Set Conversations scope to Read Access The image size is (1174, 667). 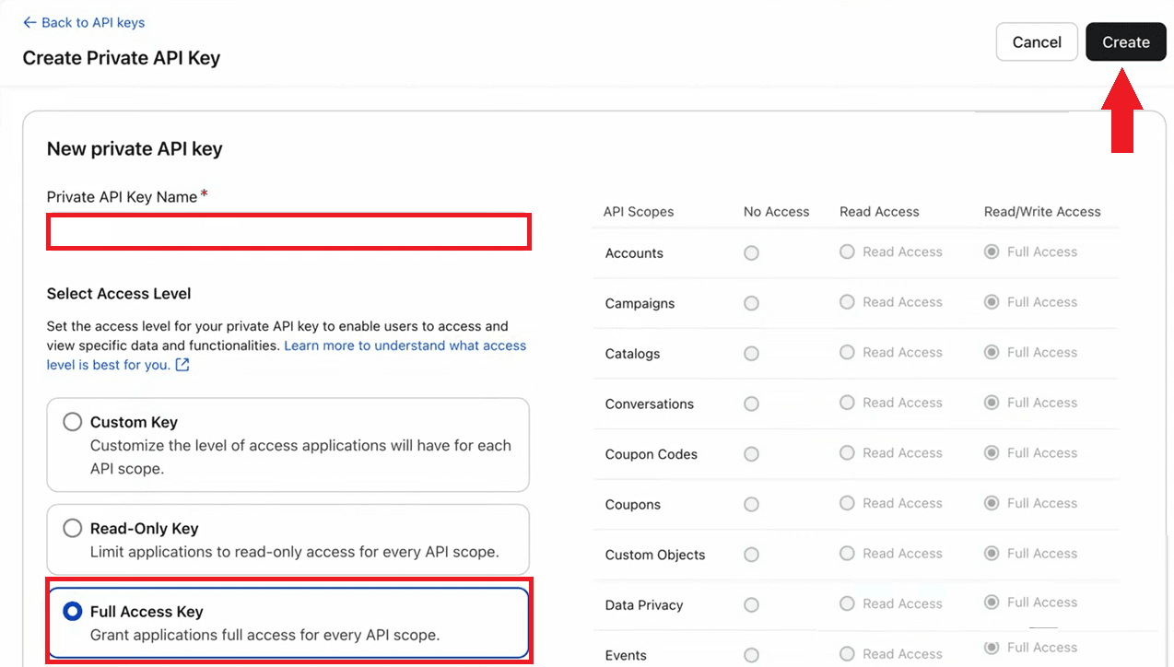(x=847, y=403)
